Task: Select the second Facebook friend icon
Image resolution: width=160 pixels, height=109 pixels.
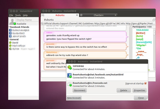Action: tap(10, 33)
